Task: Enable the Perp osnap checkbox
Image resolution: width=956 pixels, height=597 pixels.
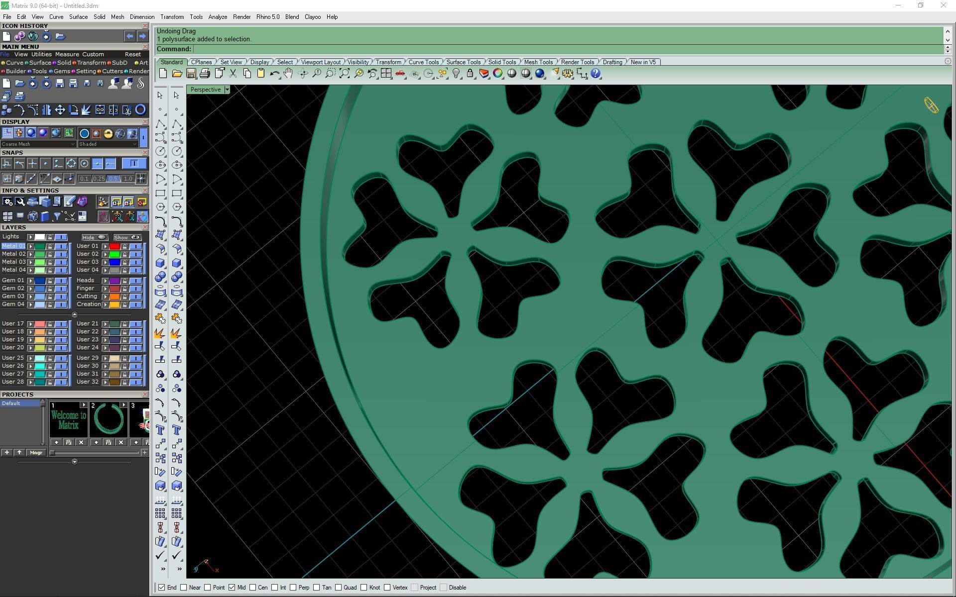Action: 293,588
